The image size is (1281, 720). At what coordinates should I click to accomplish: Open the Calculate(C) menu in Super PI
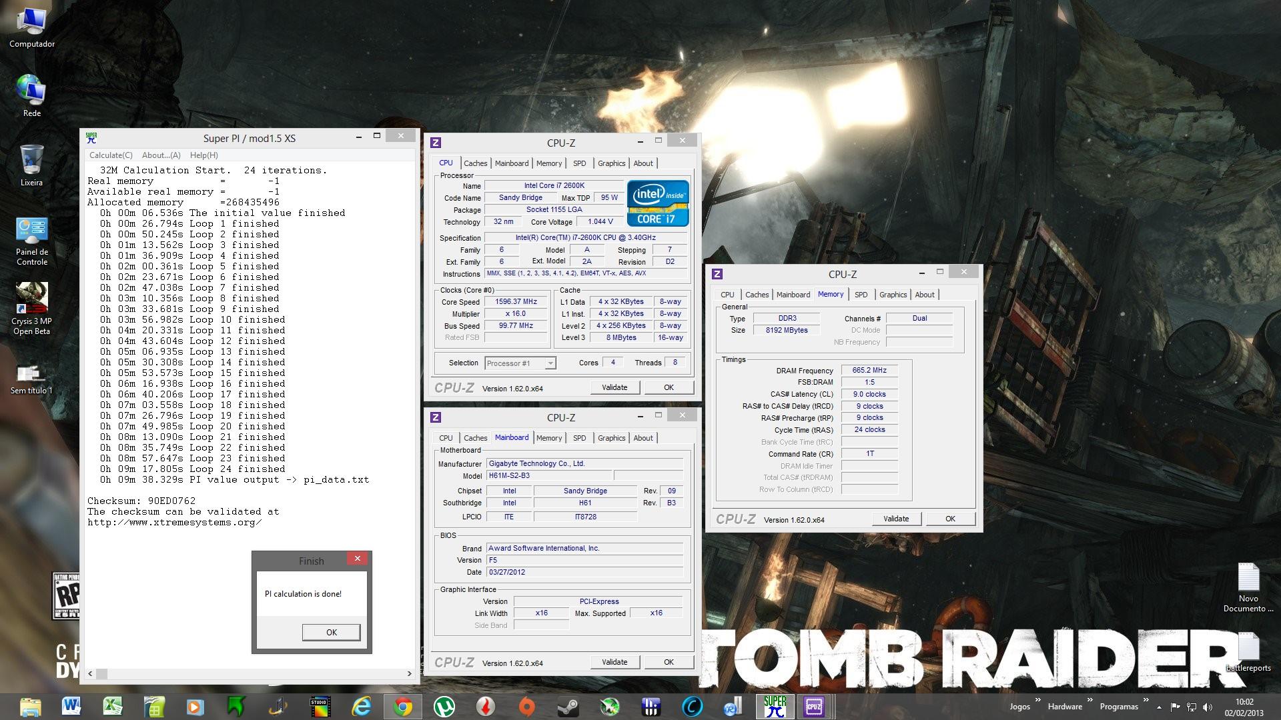pyautogui.click(x=111, y=155)
